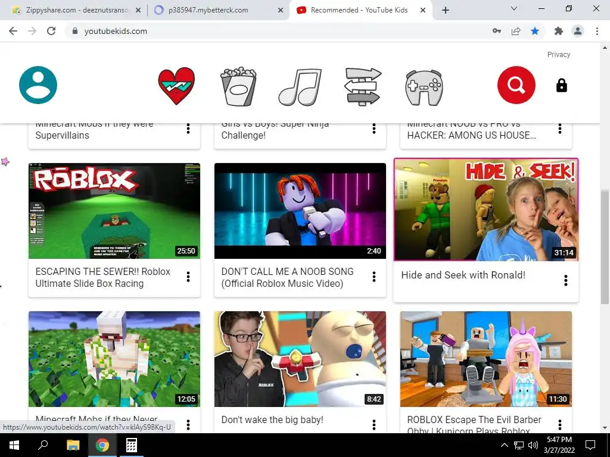Open the Explore arrows signpost category
The width and height of the screenshot is (610, 457).
pyautogui.click(x=363, y=86)
